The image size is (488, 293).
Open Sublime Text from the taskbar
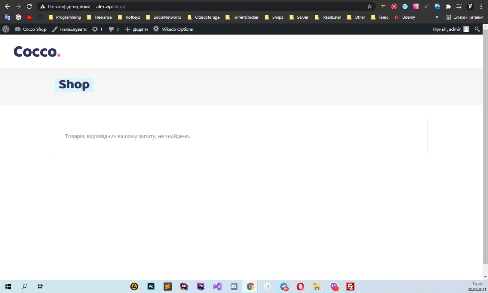pyautogui.click(x=167, y=287)
